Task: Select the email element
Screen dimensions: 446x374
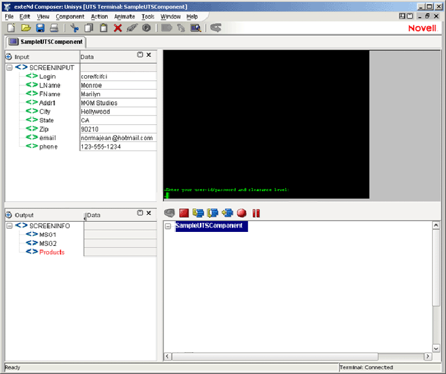Action: [x=48, y=138]
